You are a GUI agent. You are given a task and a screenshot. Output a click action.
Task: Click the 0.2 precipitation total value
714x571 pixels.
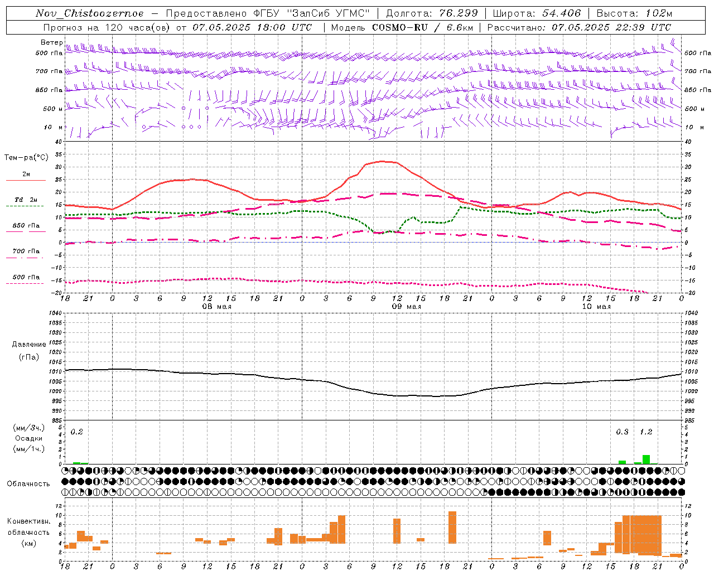77,432
